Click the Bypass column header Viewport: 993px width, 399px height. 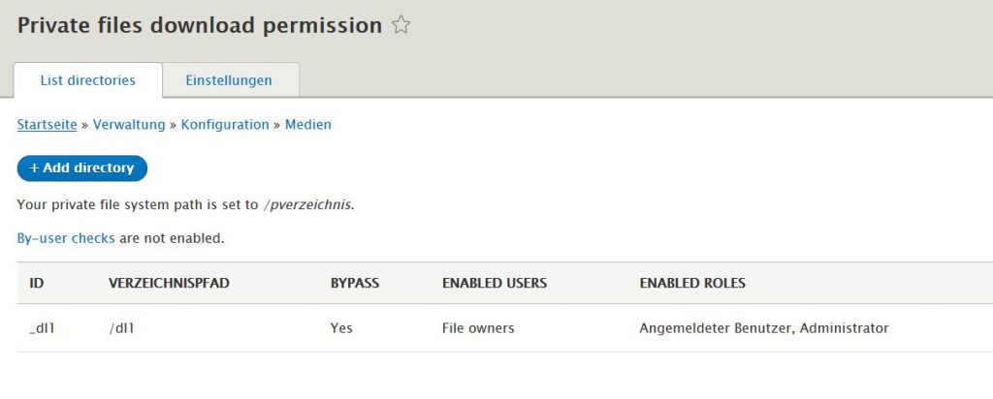355,284
